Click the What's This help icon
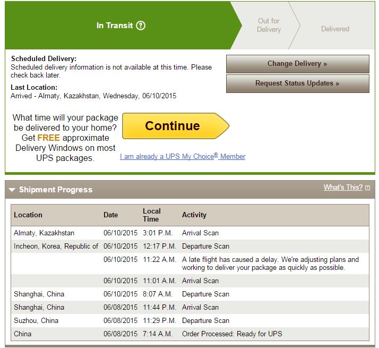 [x=367, y=188]
